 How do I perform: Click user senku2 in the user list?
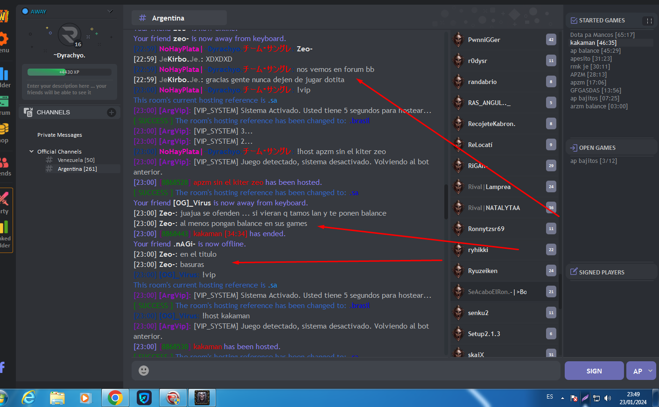478,313
